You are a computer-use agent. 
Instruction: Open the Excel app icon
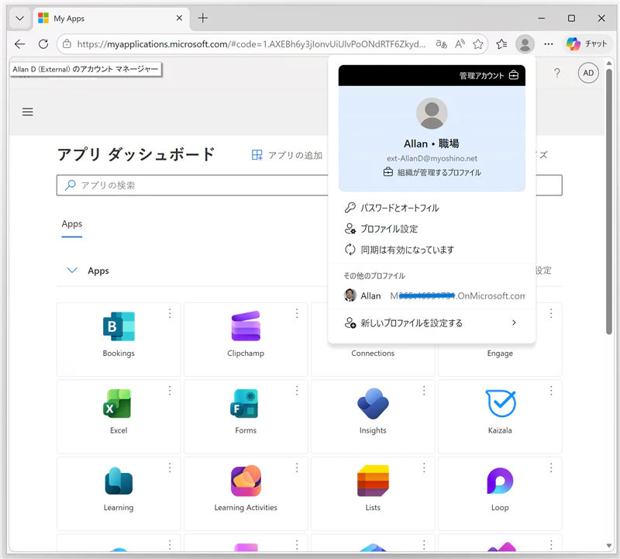point(117,403)
